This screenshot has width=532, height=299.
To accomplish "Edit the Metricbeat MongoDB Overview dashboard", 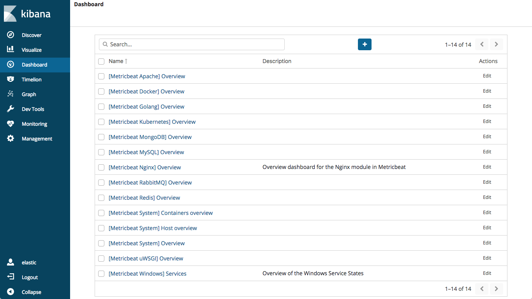I will [x=487, y=137].
